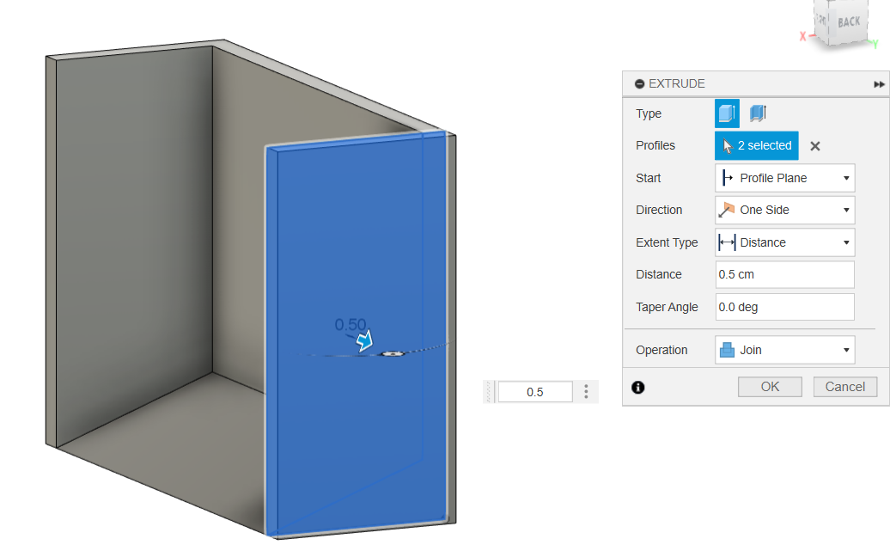890x551 pixels.
Task: Open the Extent Type dropdown
Action: click(784, 242)
